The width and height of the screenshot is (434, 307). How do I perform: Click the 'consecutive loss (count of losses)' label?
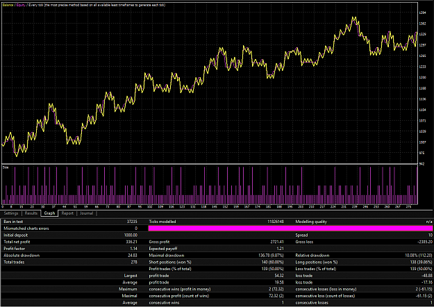(325, 296)
